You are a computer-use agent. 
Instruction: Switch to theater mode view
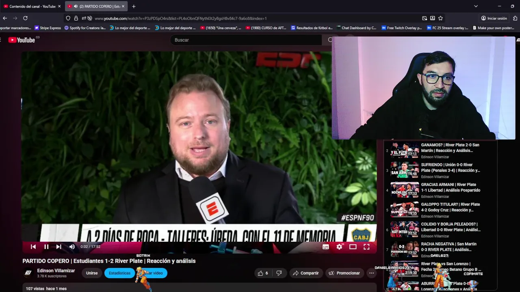coord(353,247)
